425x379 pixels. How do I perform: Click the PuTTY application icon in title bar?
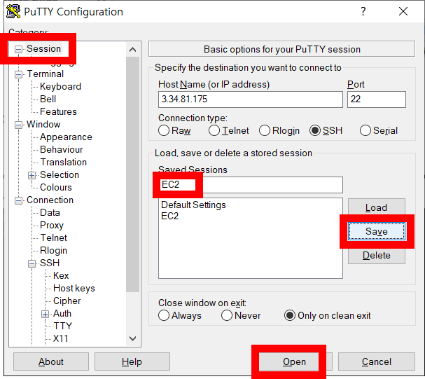13,11
